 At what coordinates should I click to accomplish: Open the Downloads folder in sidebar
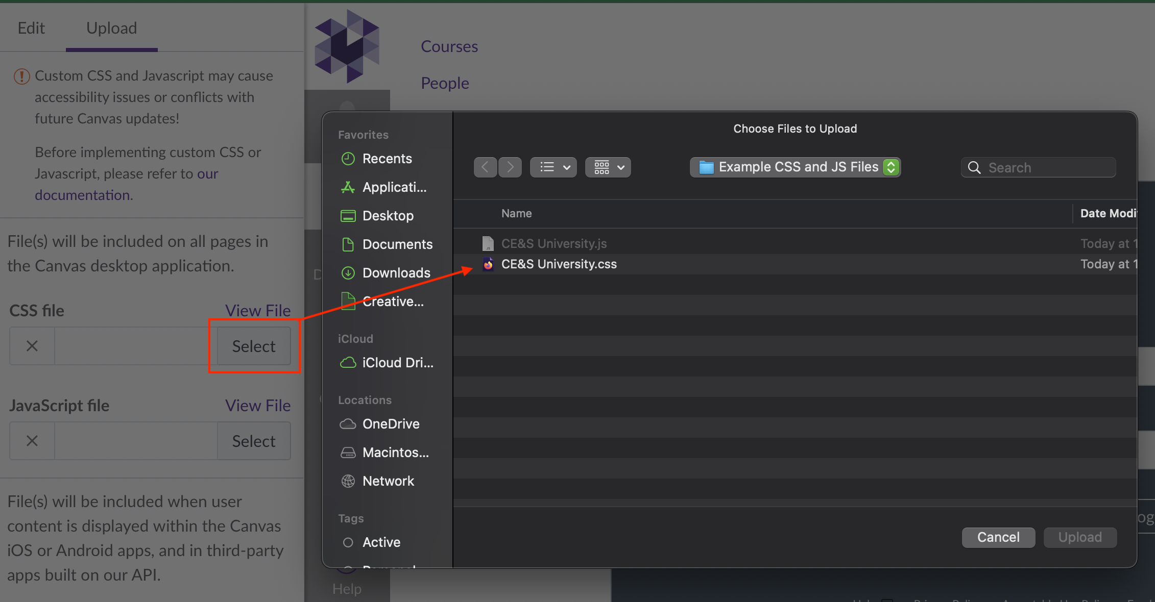pyautogui.click(x=396, y=273)
